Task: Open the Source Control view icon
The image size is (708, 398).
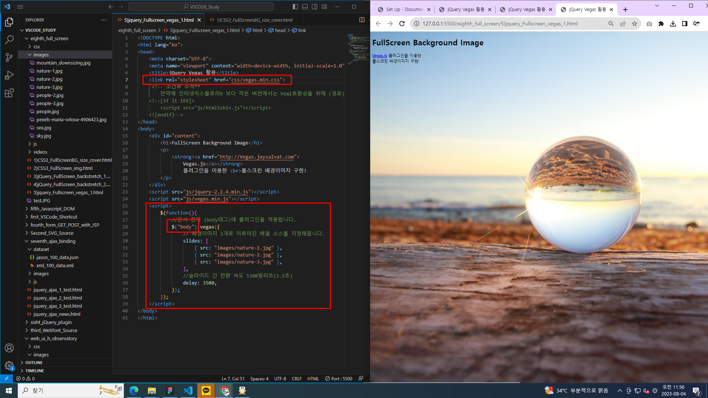Action: click(9, 57)
